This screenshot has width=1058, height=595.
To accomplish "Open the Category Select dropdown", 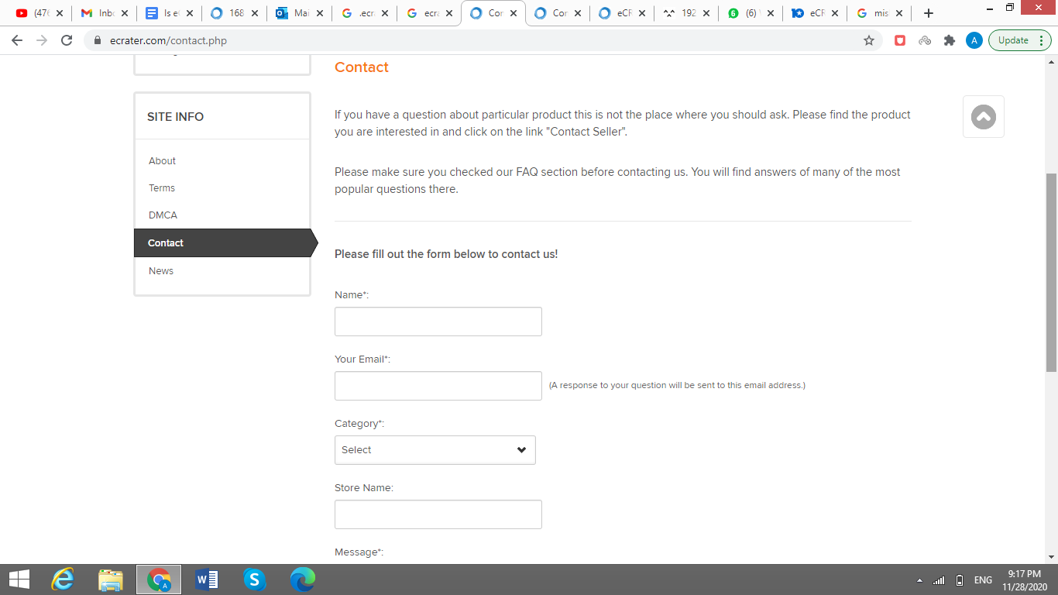I will [435, 450].
